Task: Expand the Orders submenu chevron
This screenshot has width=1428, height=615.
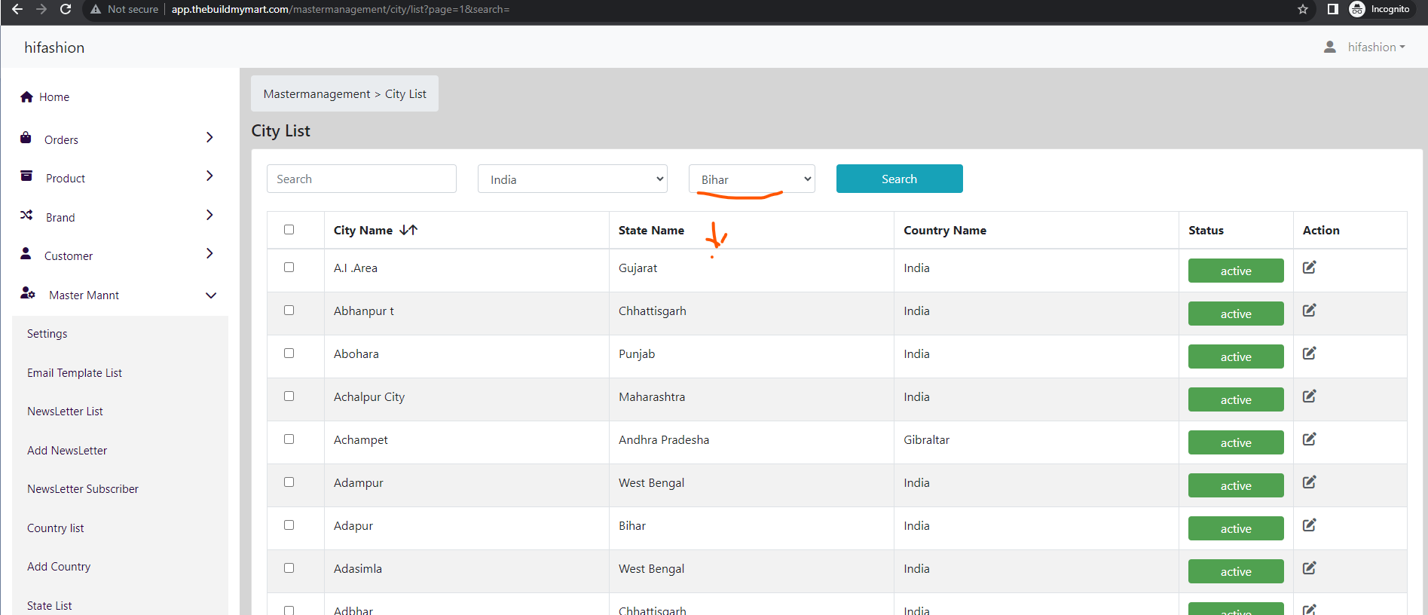Action: (209, 137)
